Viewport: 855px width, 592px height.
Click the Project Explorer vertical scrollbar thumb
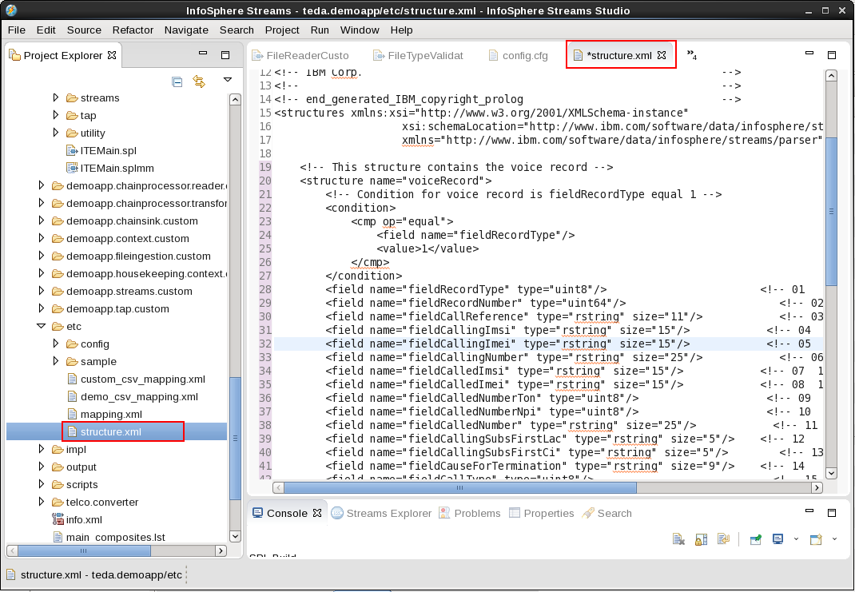click(235, 439)
